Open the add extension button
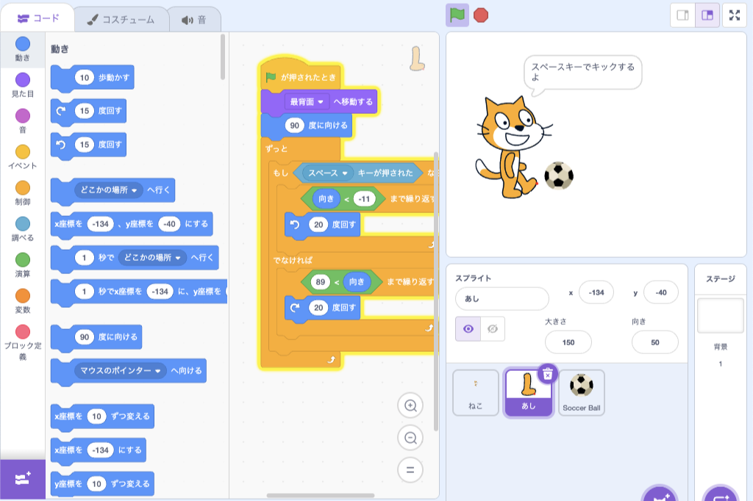 [22, 479]
